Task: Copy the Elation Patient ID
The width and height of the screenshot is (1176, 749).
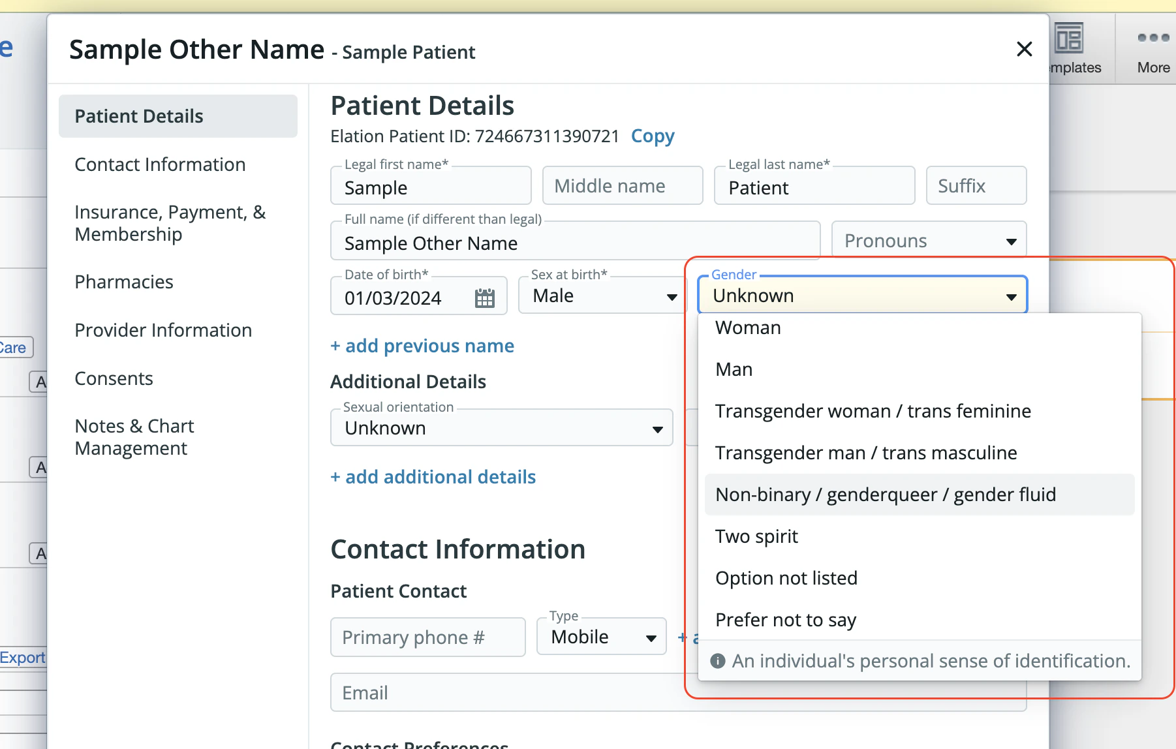Action: click(x=653, y=136)
